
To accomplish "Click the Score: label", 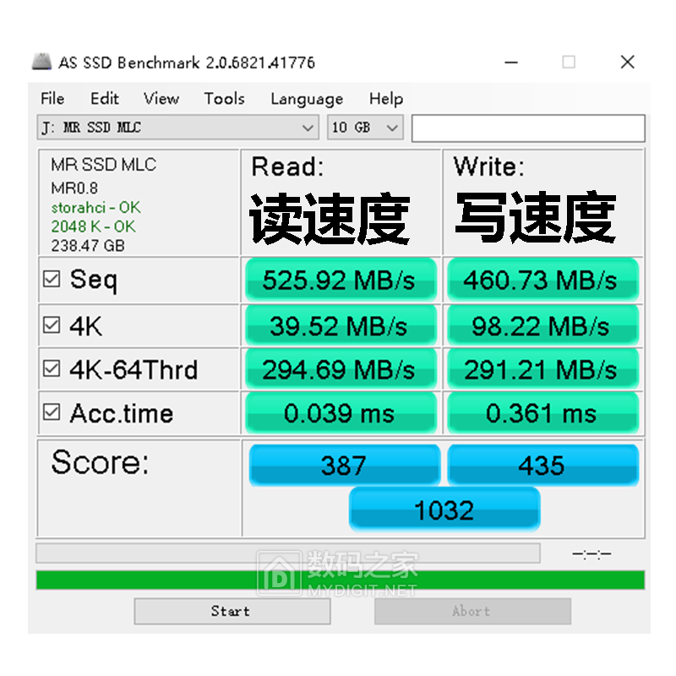I will (x=100, y=462).
